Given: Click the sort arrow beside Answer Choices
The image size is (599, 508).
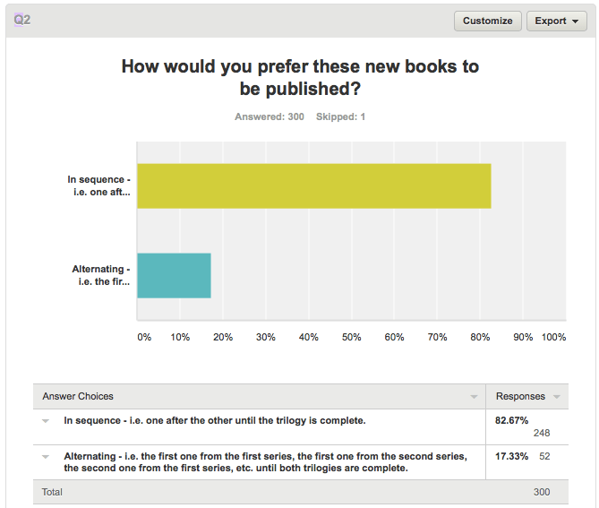Looking at the screenshot, I should (475, 397).
